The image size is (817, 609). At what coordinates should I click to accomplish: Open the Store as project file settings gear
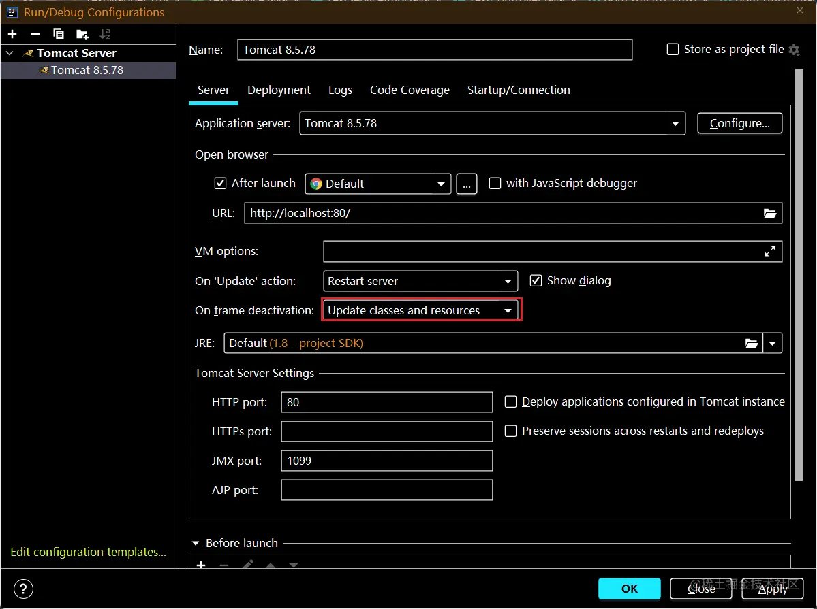(x=794, y=50)
